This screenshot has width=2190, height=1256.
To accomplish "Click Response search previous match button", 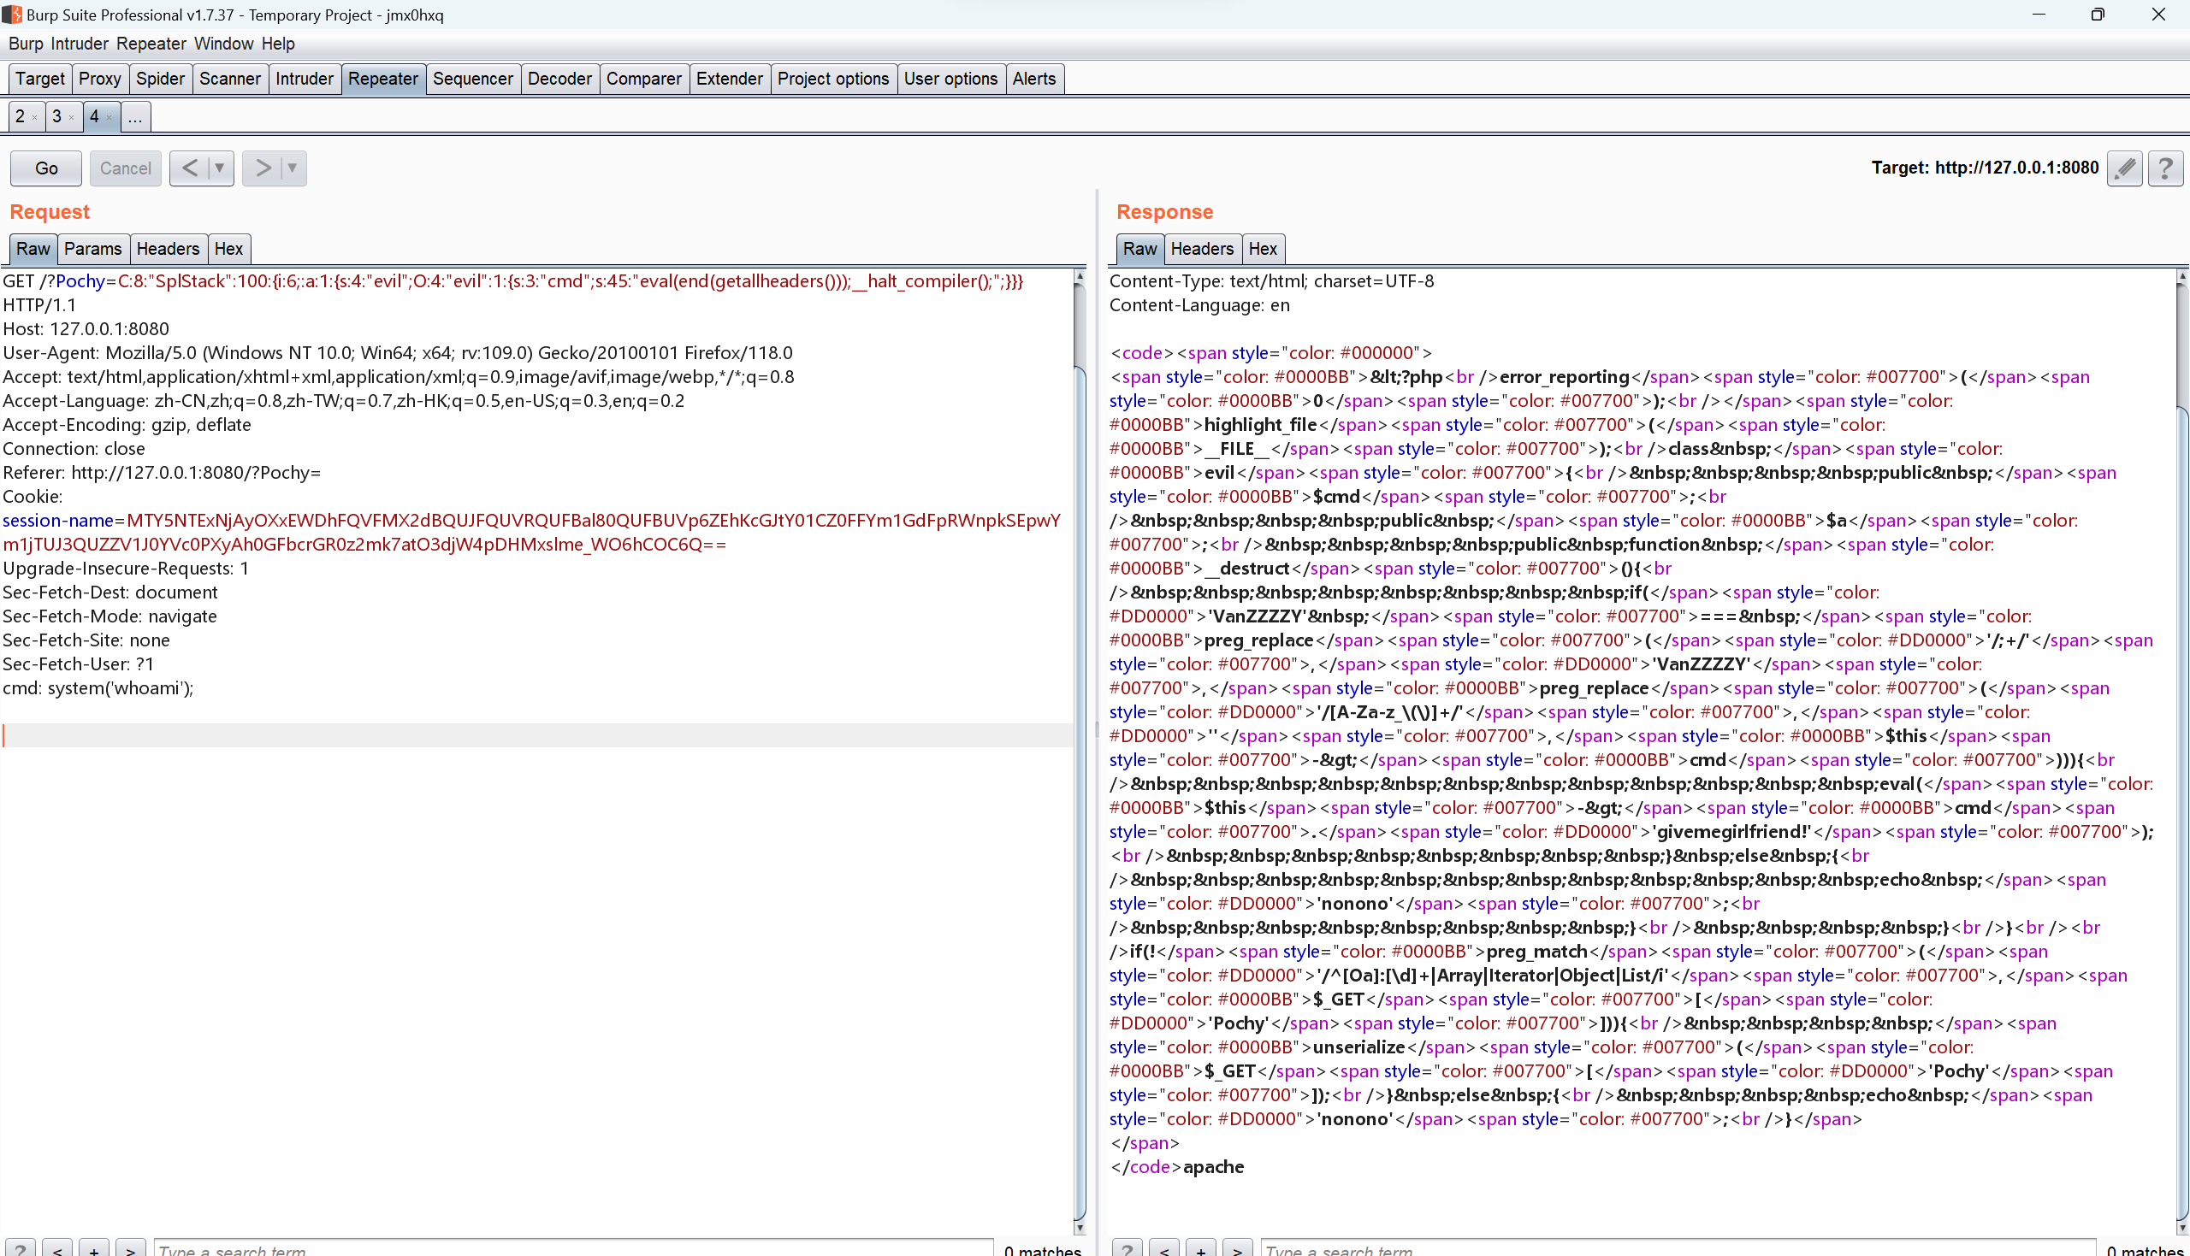I will (1164, 1249).
